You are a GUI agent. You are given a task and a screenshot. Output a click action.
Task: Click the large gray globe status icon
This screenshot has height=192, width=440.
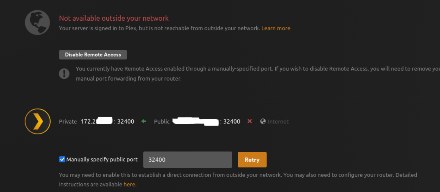coord(37,22)
